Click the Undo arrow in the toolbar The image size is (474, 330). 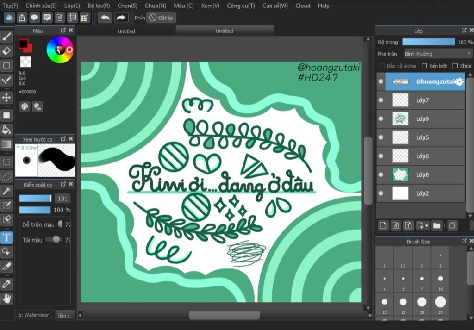[105, 18]
